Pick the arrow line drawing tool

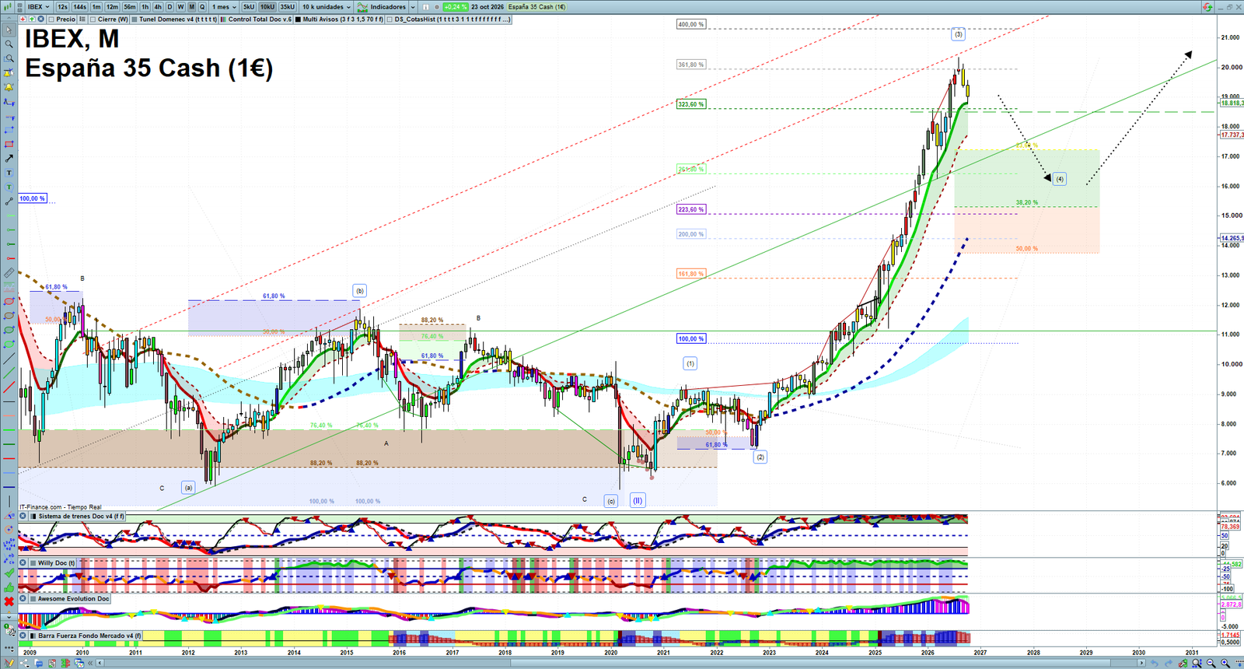9,159
